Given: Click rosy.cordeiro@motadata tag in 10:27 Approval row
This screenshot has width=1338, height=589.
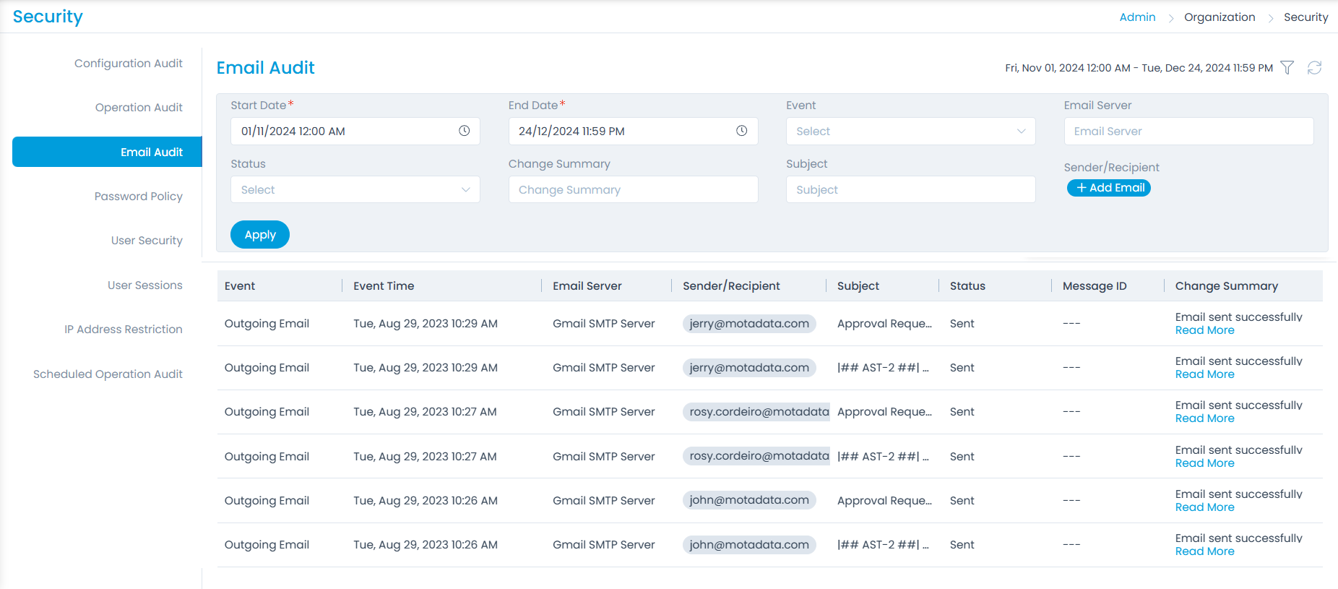Looking at the screenshot, I should coord(756,412).
